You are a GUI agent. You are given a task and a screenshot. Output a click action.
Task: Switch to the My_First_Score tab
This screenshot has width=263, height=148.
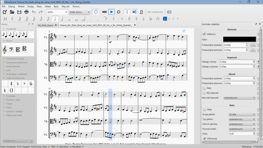(x=45, y=25)
